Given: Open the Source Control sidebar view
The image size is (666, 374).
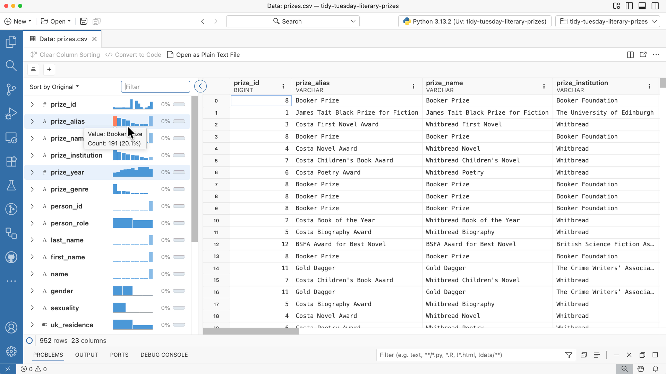Looking at the screenshot, I should pyautogui.click(x=11, y=89).
